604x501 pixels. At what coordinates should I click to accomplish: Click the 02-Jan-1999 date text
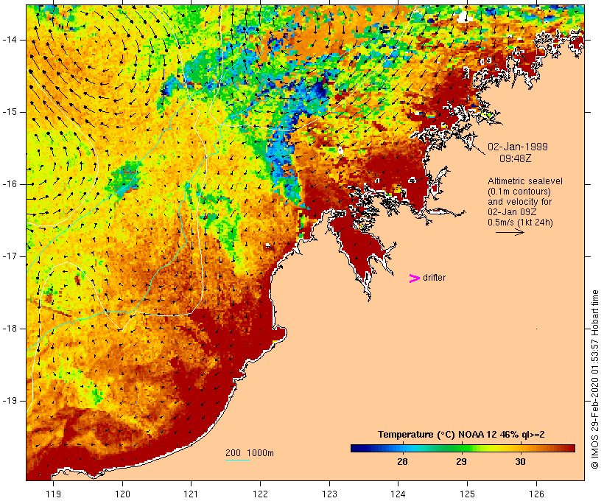pos(517,147)
